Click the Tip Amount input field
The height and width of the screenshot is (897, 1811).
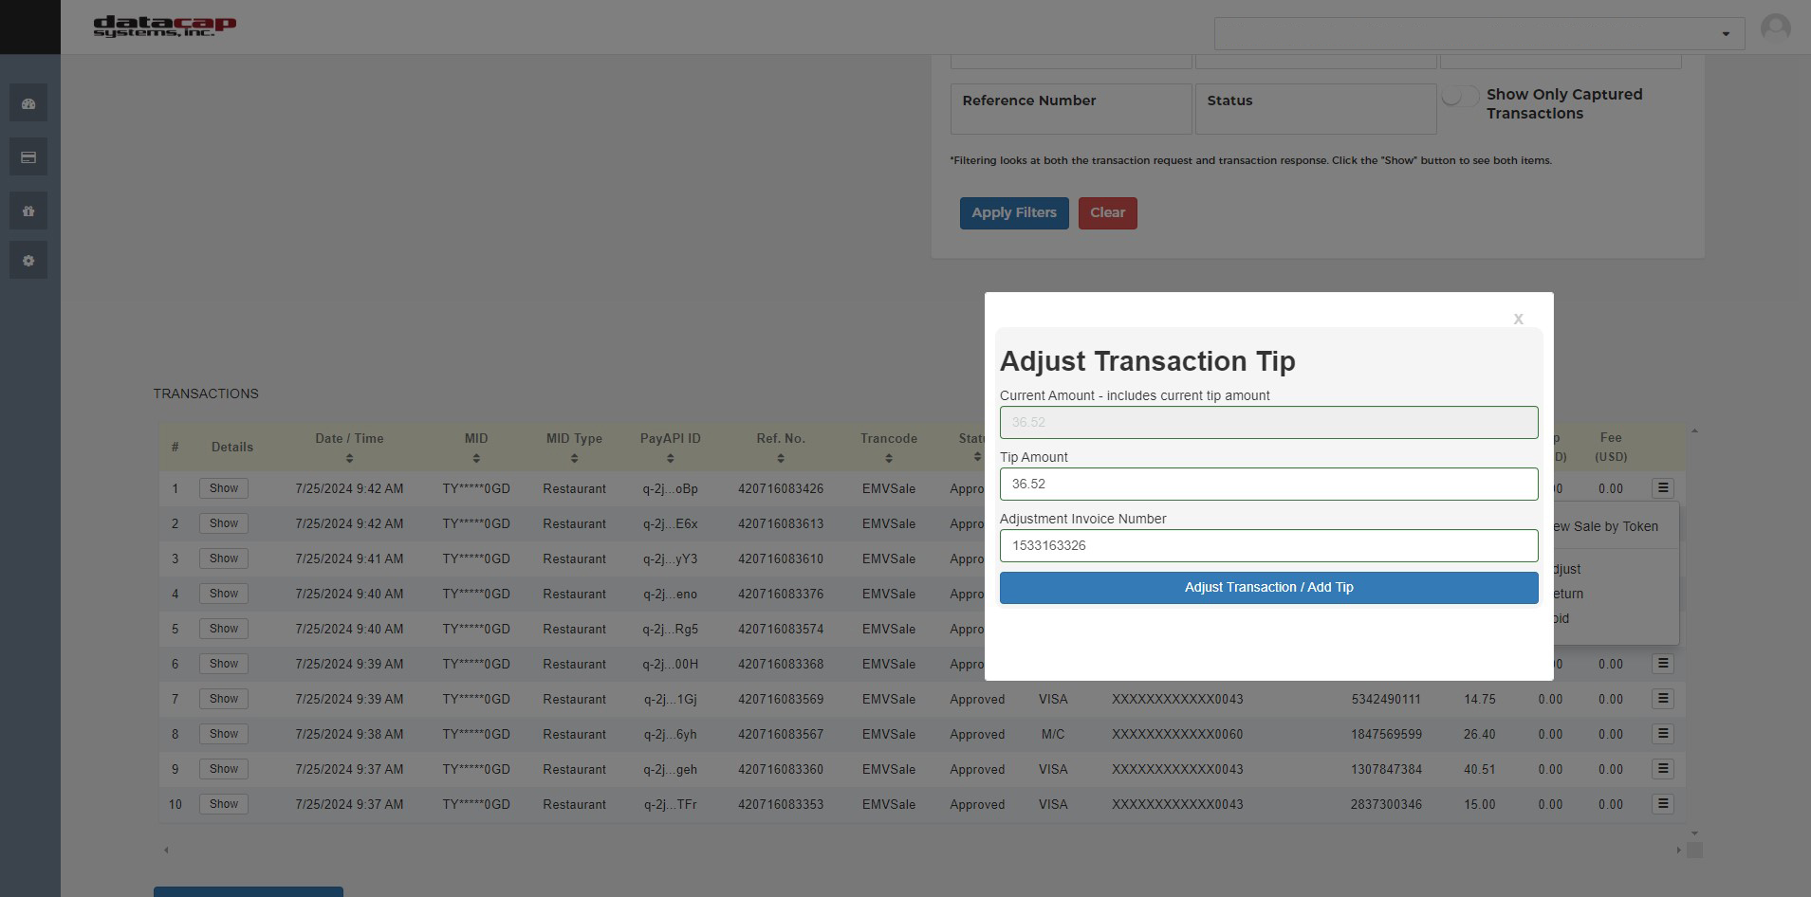point(1267,484)
